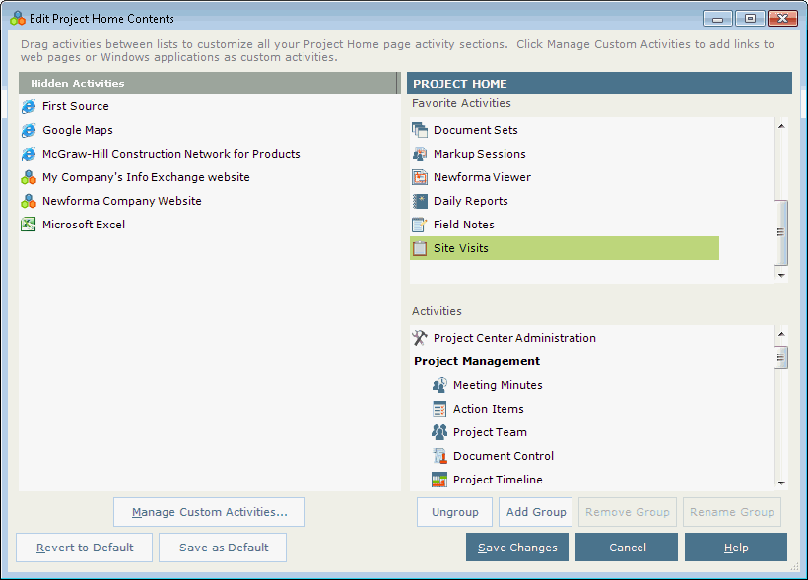This screenshot has width=808, height=580.
Task: Select the Site Visits highlighted item
Action: pos(565,248)
